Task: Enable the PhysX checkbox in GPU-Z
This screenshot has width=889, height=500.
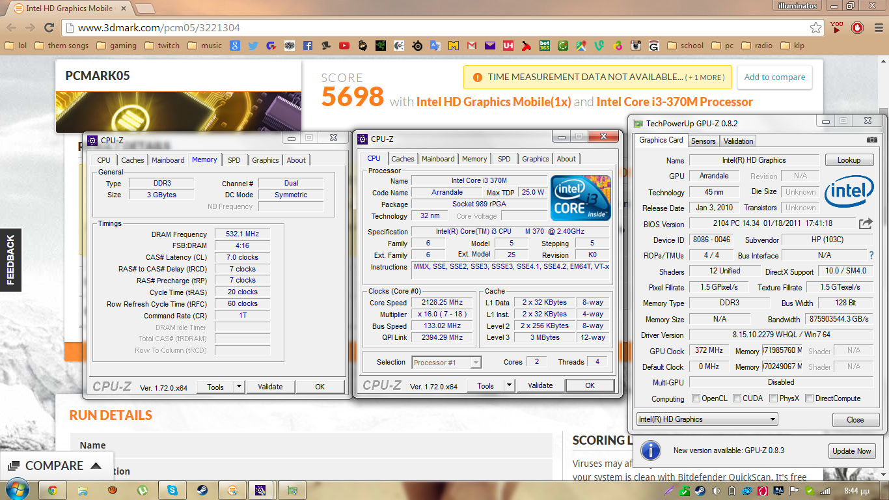Action: pyautogui.click(x=773, y=398)
